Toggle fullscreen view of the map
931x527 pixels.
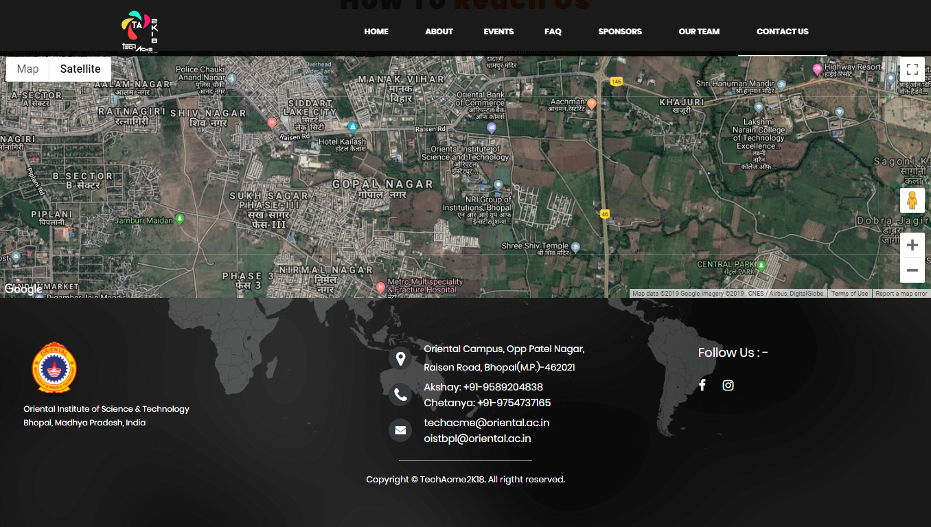point(912,69)
